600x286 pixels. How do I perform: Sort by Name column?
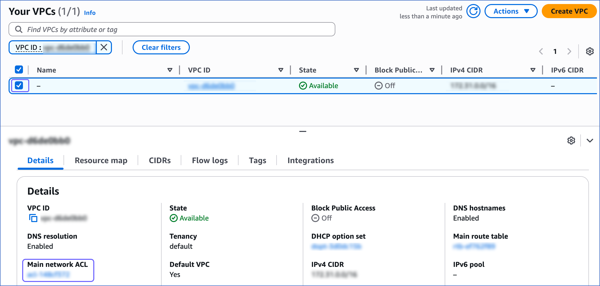coord(170,70)
